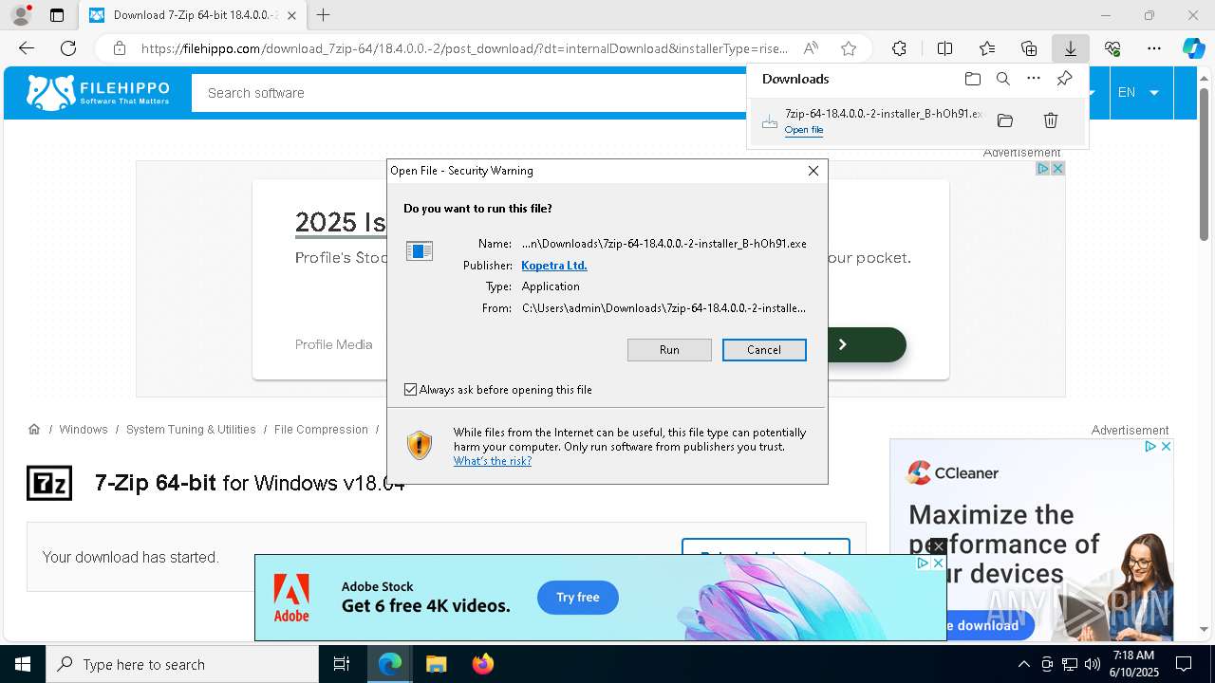Open the Kopetra Ltd. publisher link

coord(554,266)
